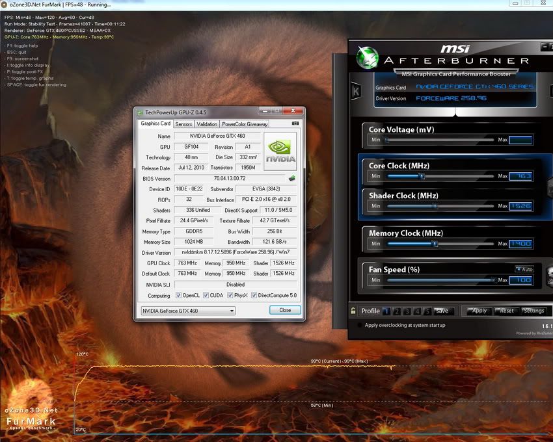
Task: Click the Kombustor K button in Afterburner
Action: click(x=355, y=91)
